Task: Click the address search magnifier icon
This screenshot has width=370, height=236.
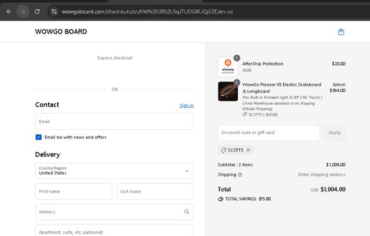Action: tap(187, 212)
